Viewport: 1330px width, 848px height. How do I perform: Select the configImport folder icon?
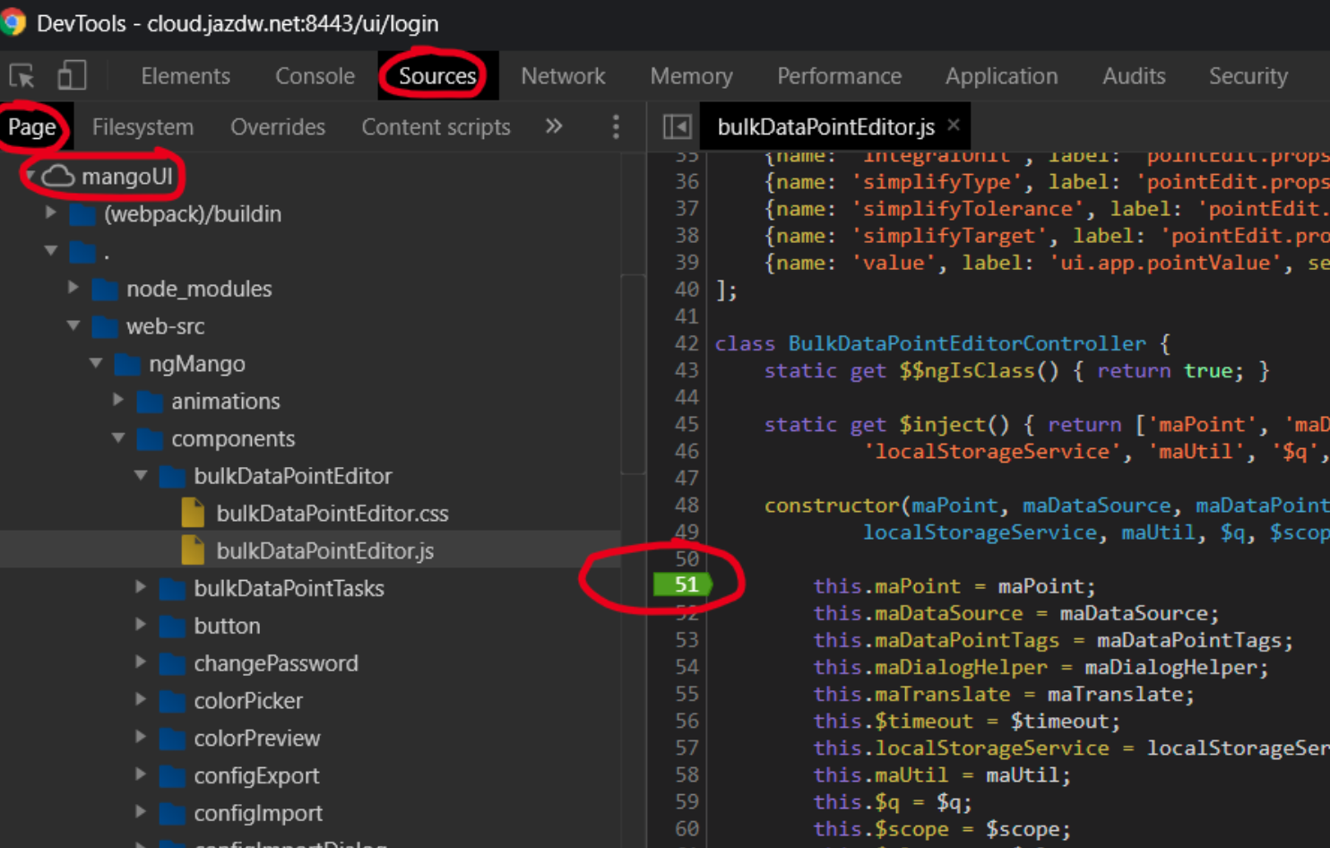(x=172, y=814)
